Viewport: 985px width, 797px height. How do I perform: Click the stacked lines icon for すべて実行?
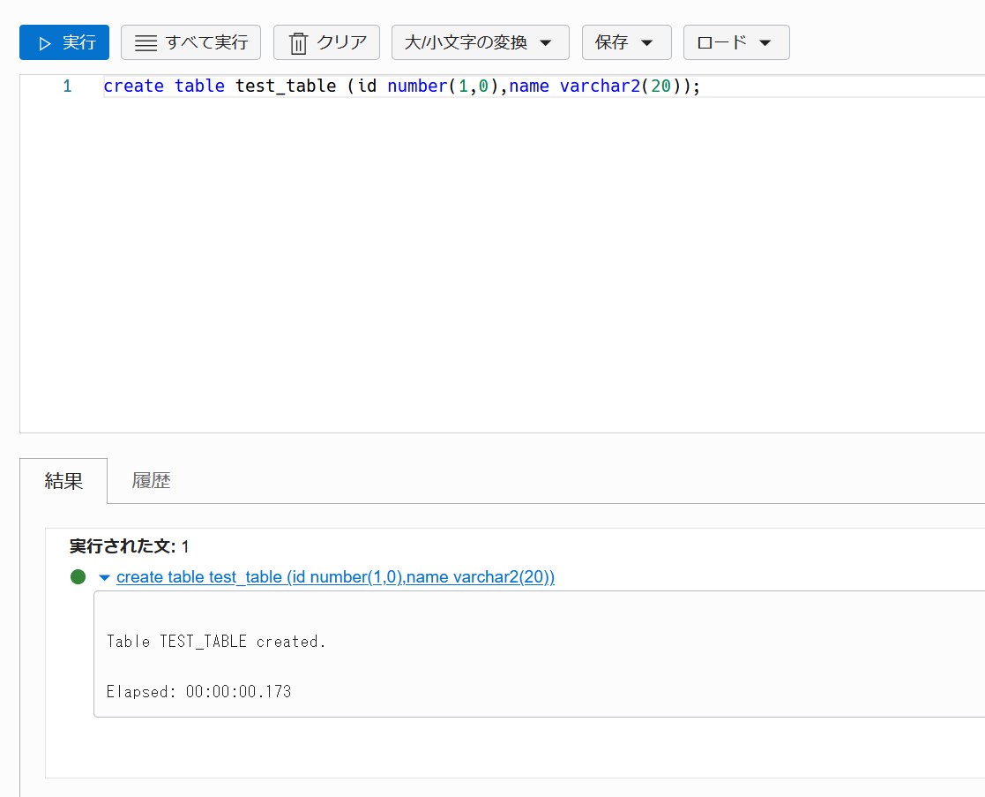coord(146,43)
